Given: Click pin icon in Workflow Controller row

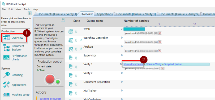Looking at the screenshot, I should pos(81,40).
